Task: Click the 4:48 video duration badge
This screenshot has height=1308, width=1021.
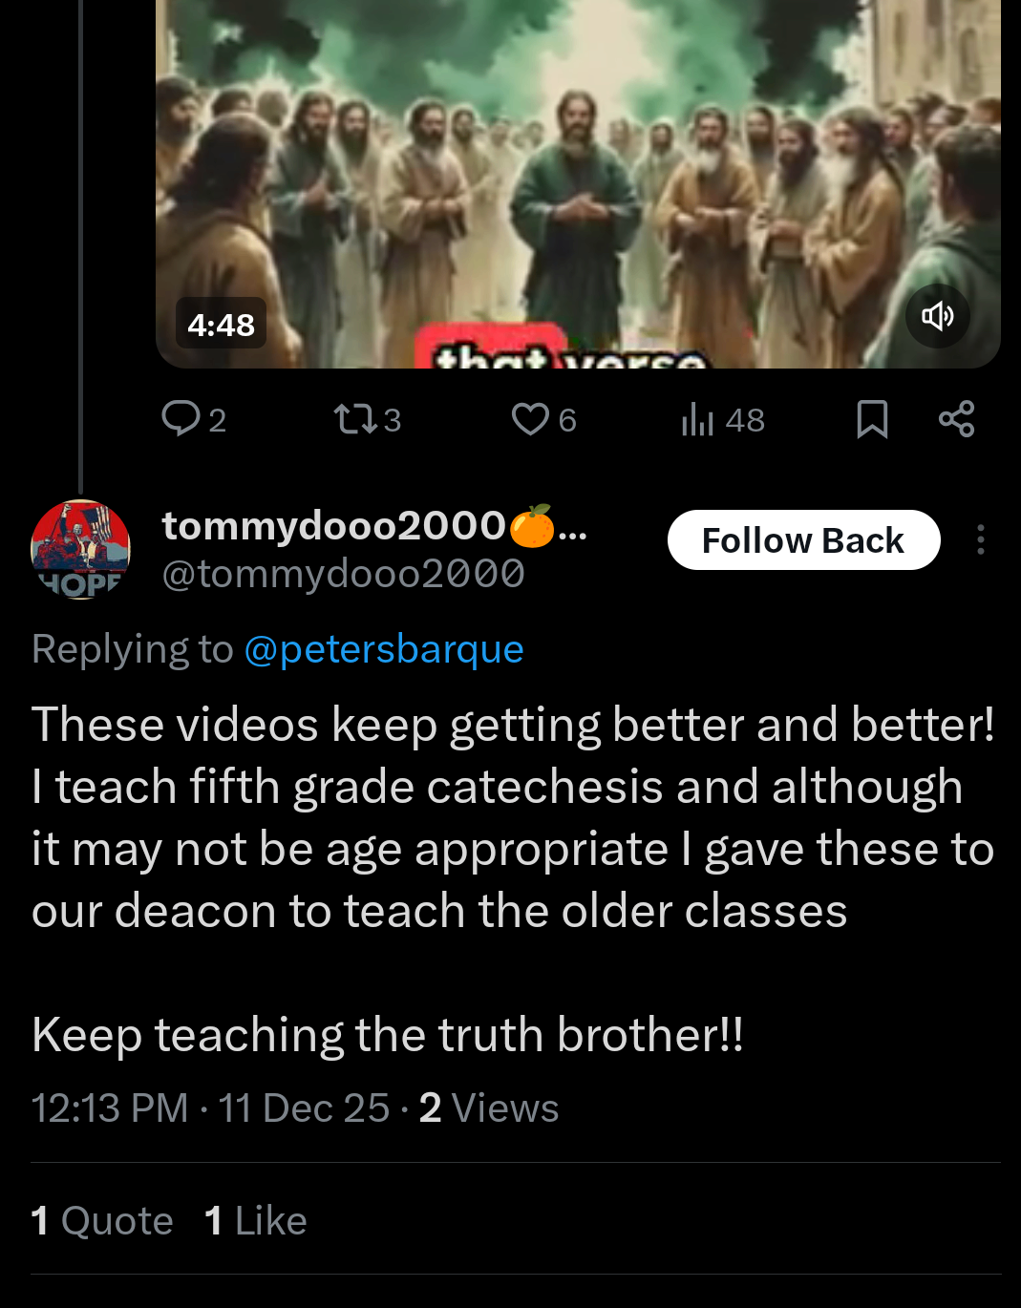Action: click(221, 325)
